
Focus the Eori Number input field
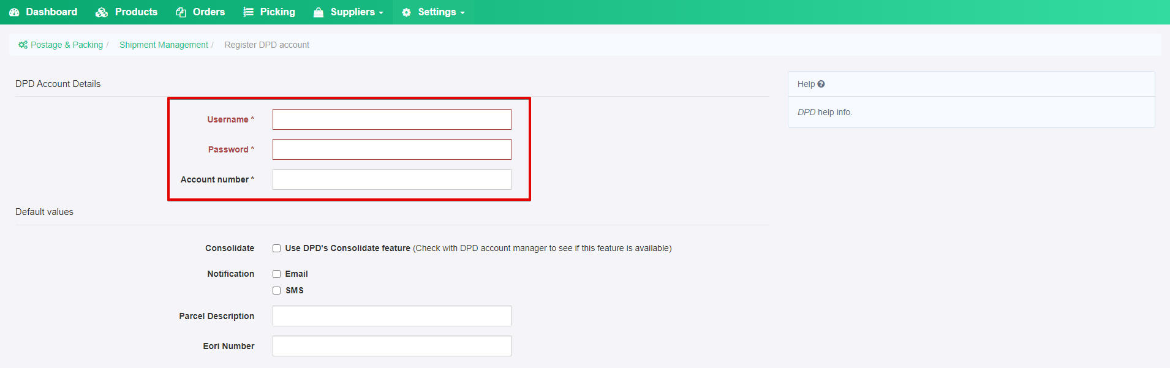[392, 346]
